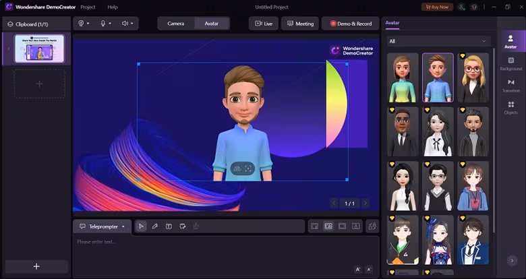Choose the full-screen content layout icon
526x279 pixels.
(x=342, y=226)
